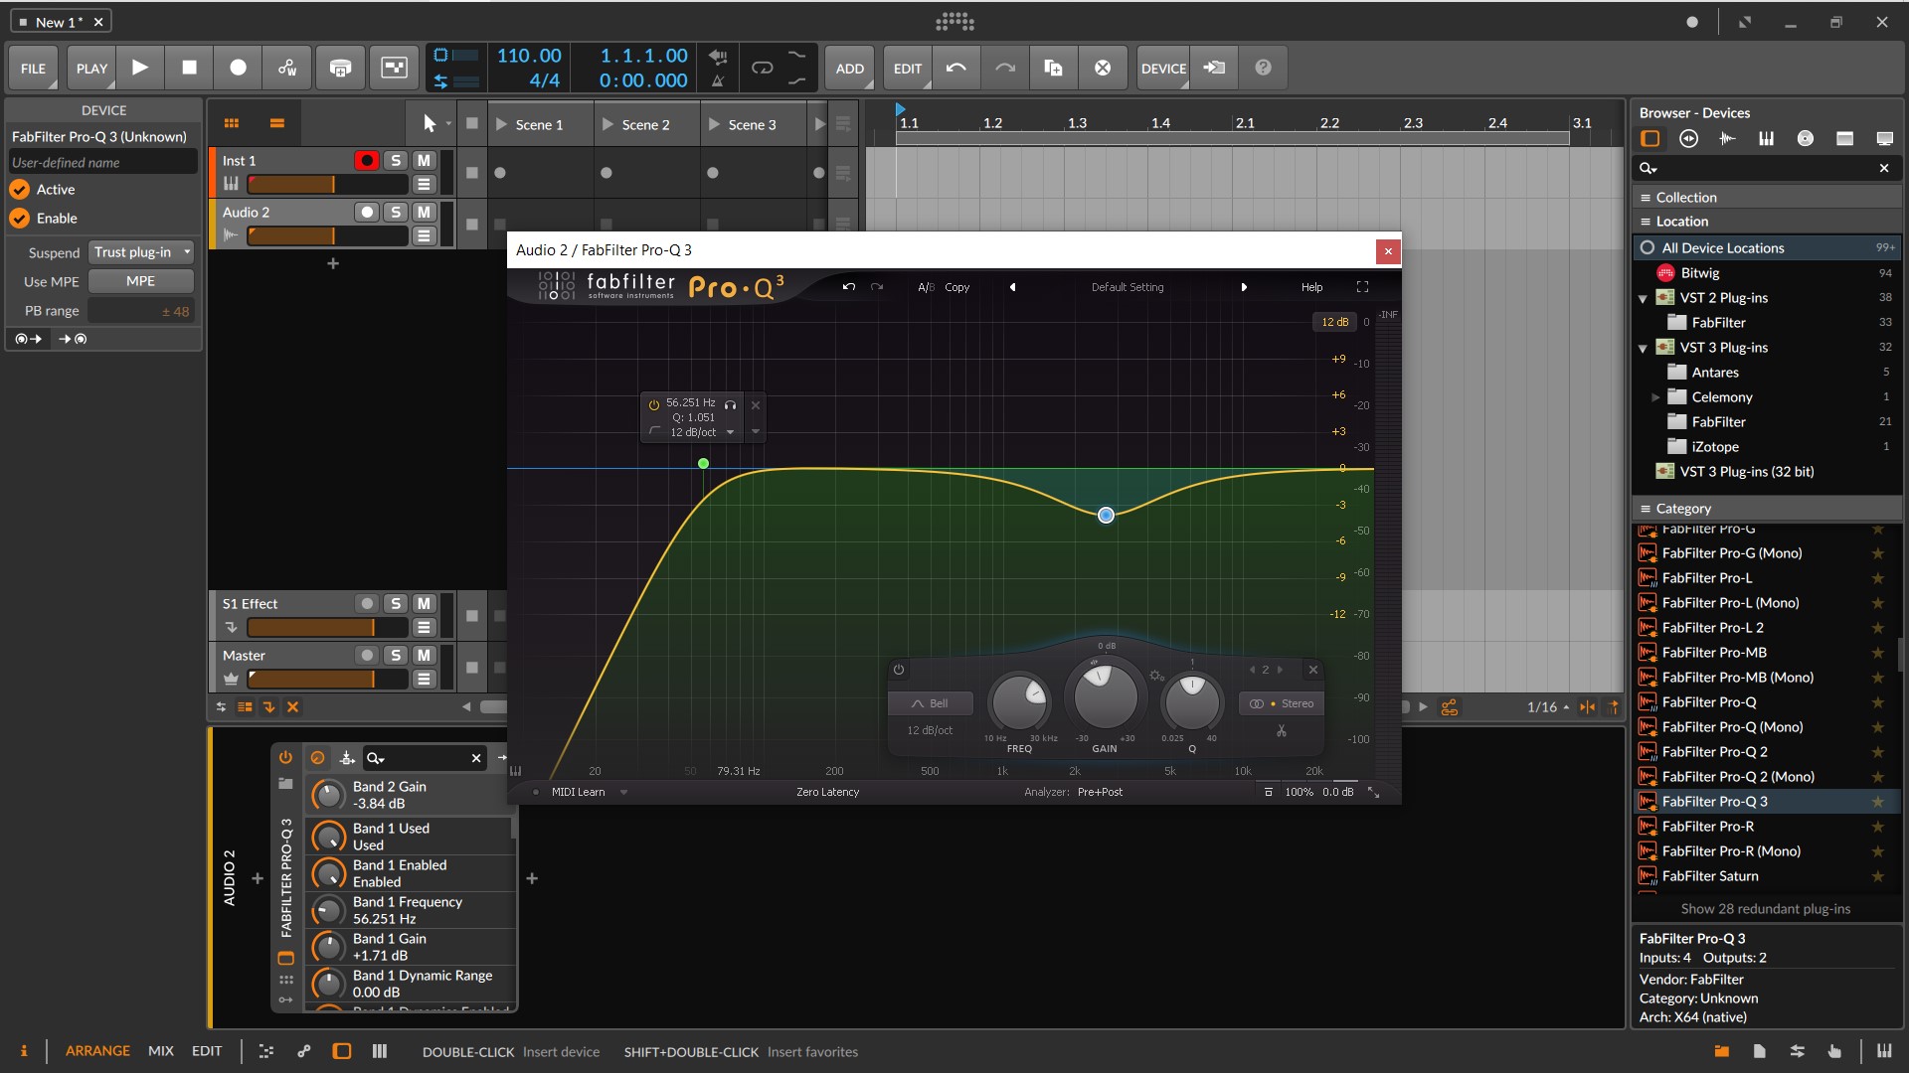1909x1073 pixels.
Task: Click the loop toggle icon
Action: point(763,68)
